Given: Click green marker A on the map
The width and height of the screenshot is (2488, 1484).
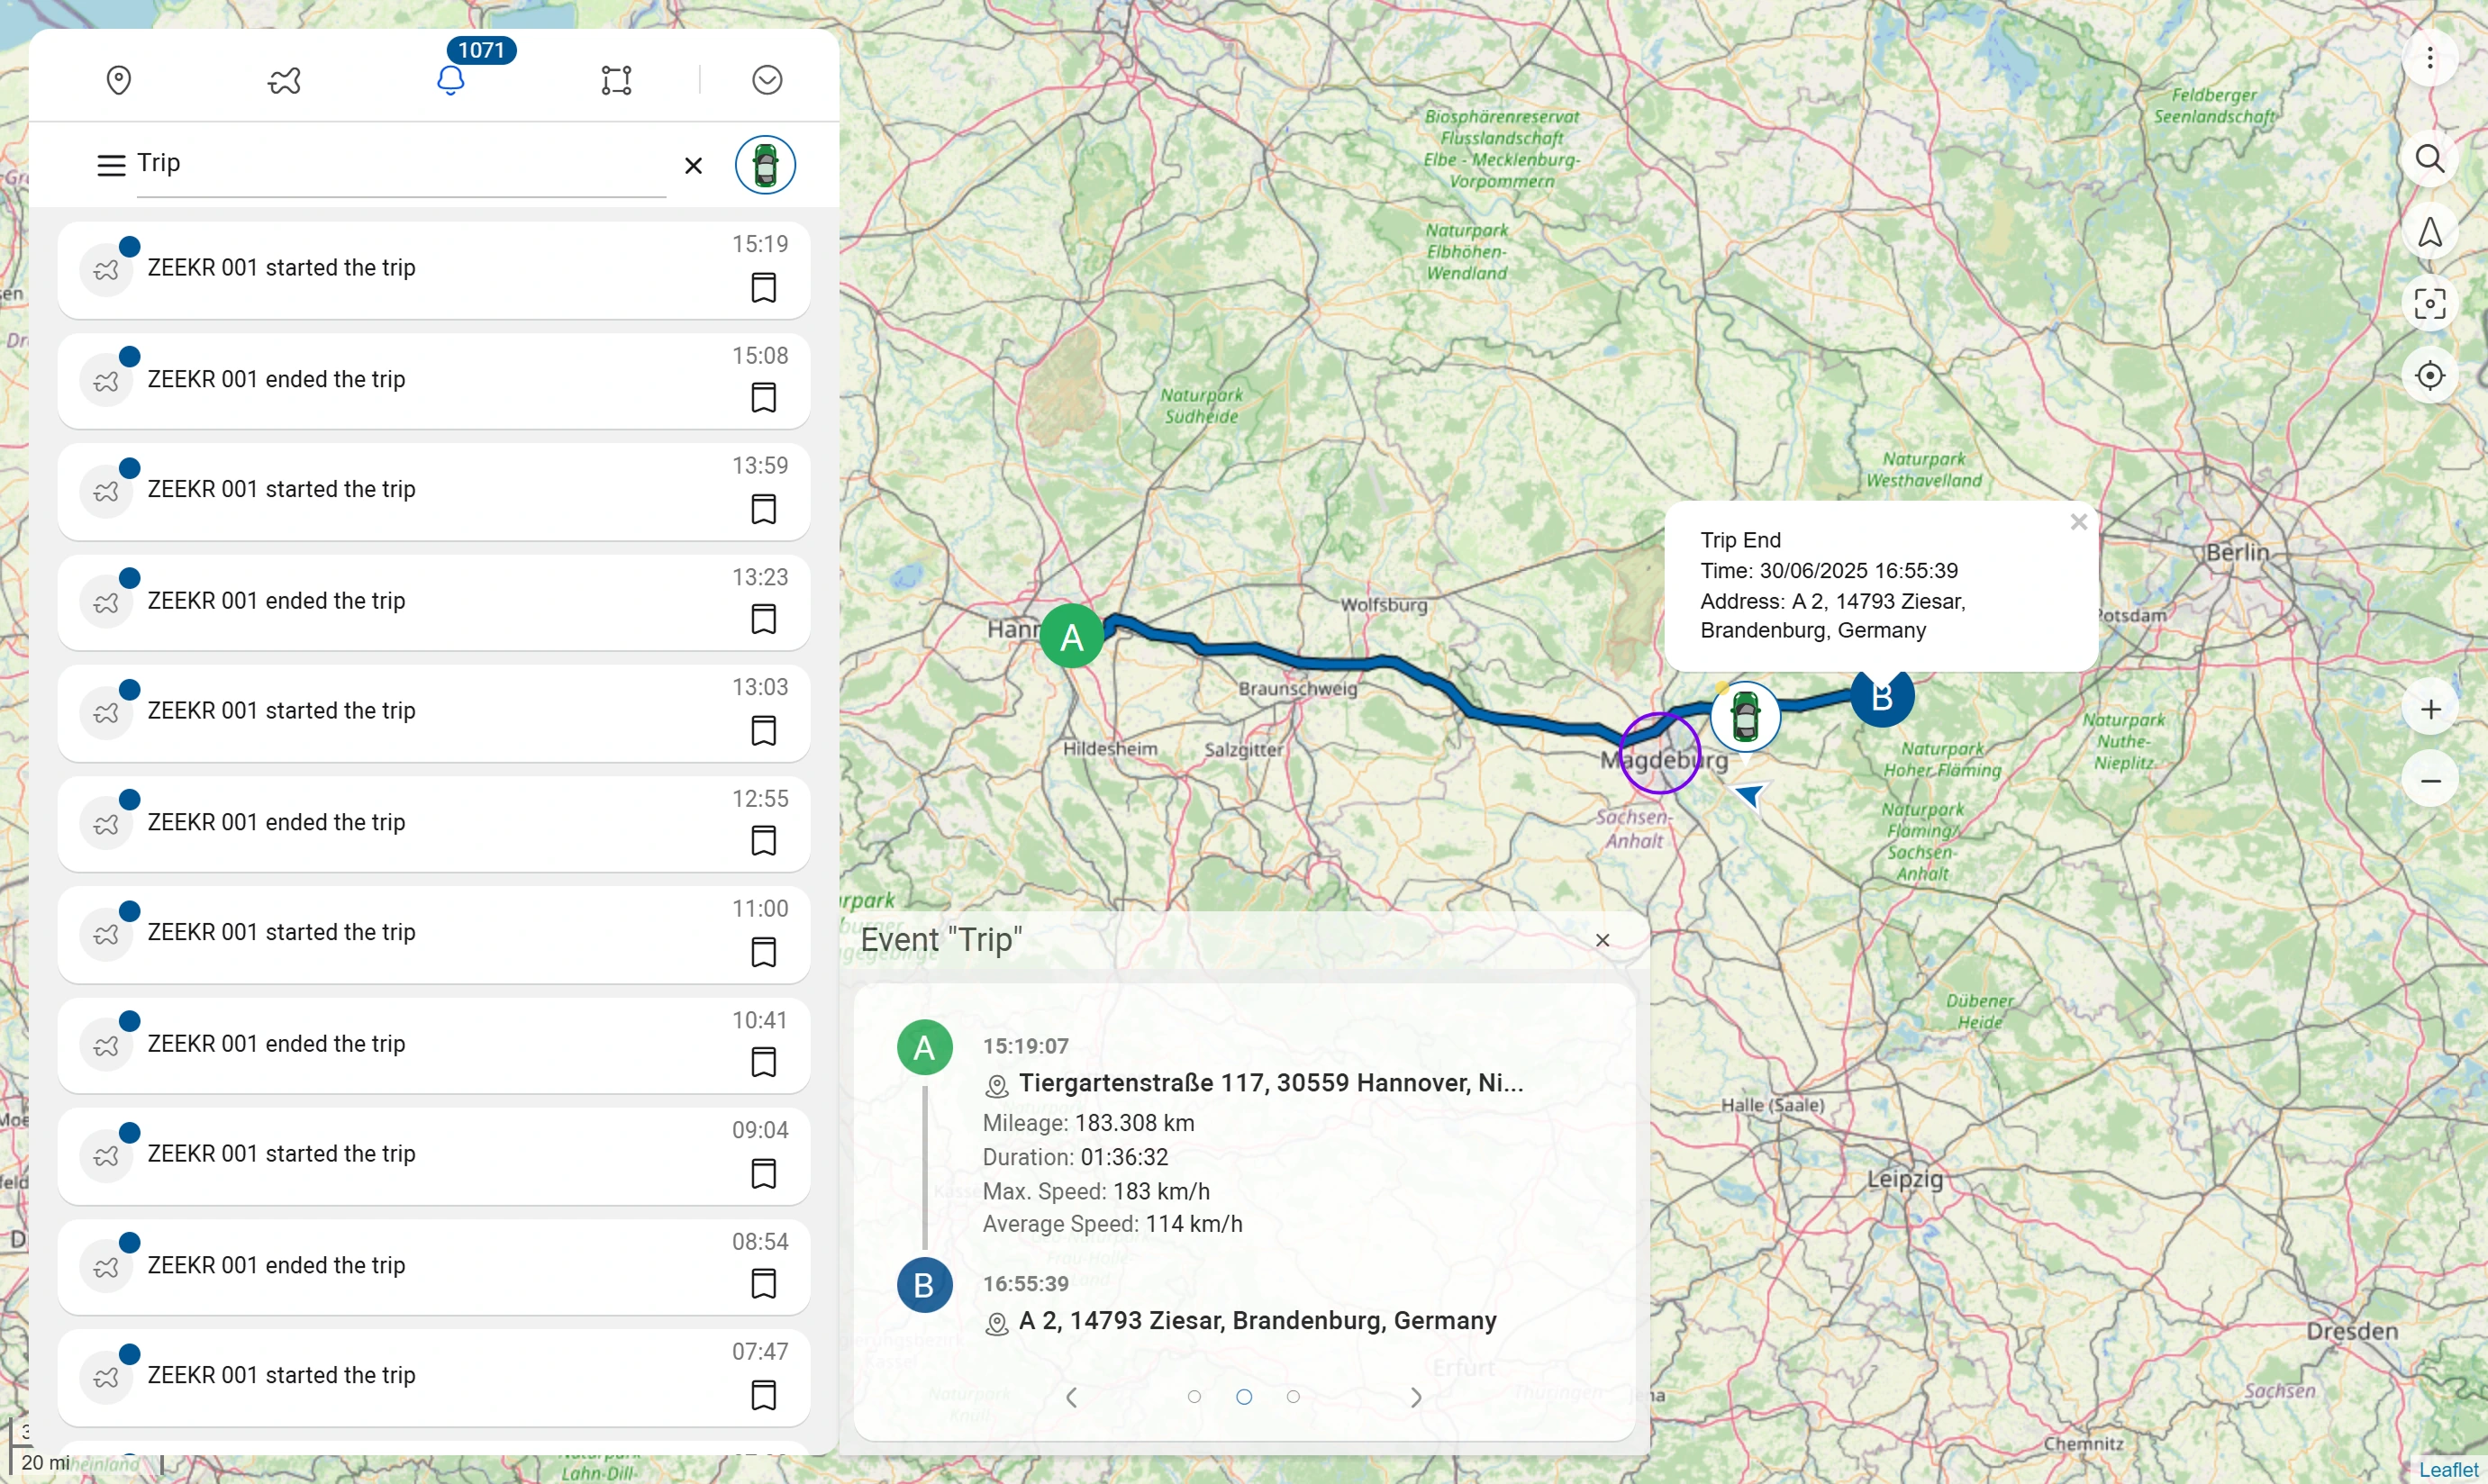Looking at the screenshot, I should tap(1071, 636).
